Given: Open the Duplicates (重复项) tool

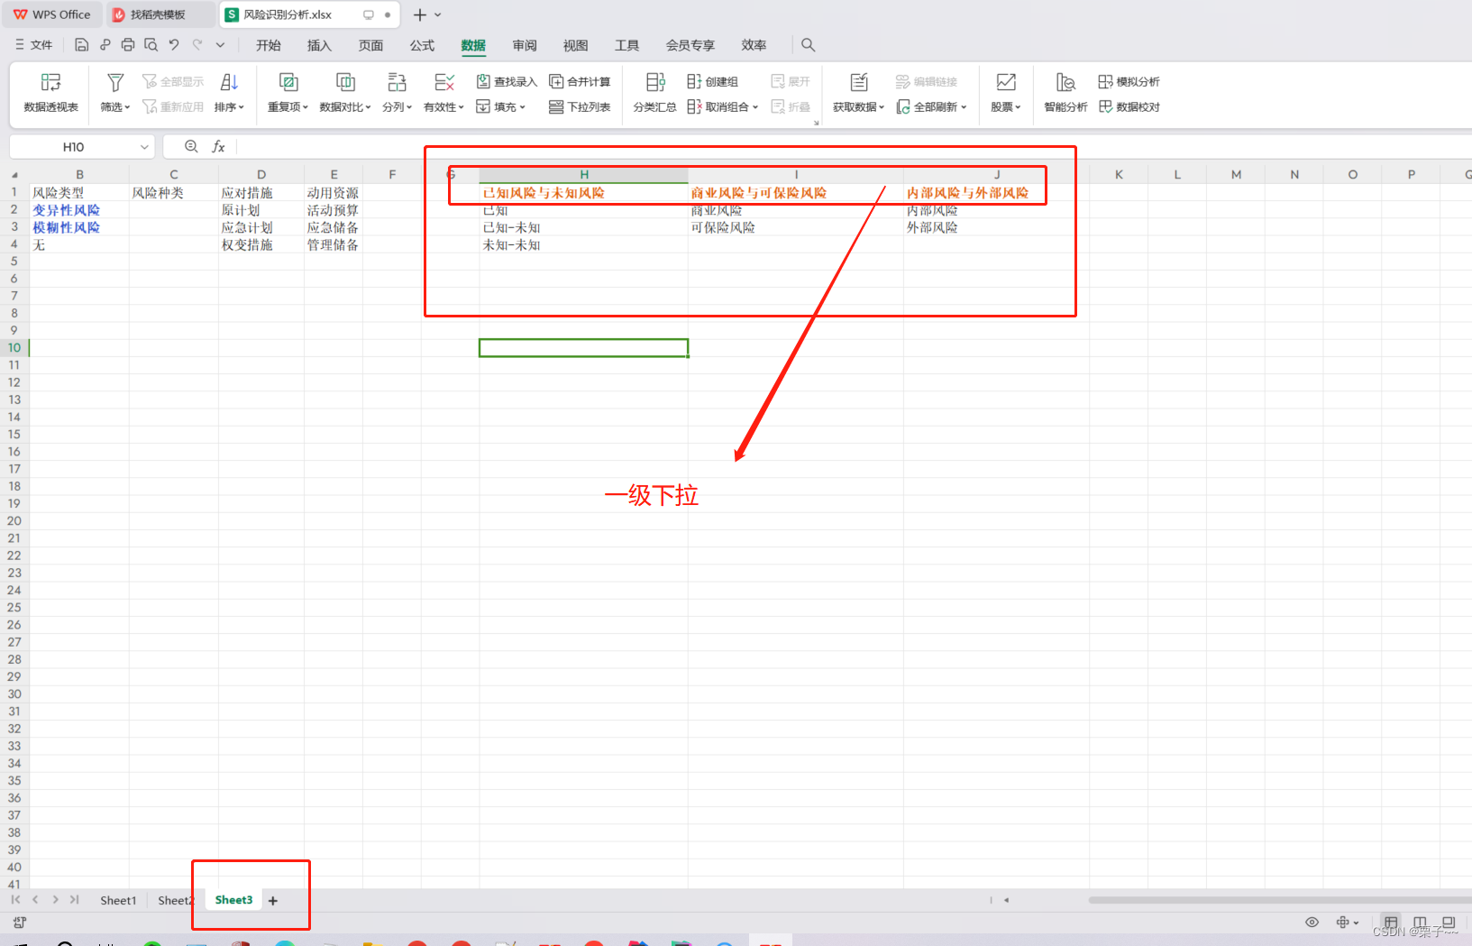Looking at the screenshot, I should point(288,93).
